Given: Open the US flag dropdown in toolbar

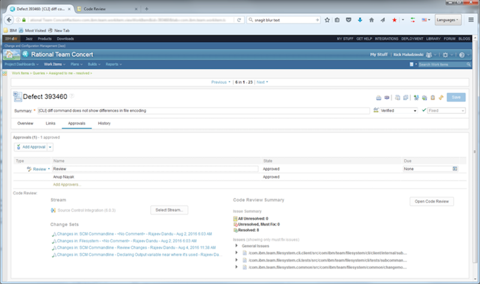Looking at the screenshot, I should pos(426,20).
